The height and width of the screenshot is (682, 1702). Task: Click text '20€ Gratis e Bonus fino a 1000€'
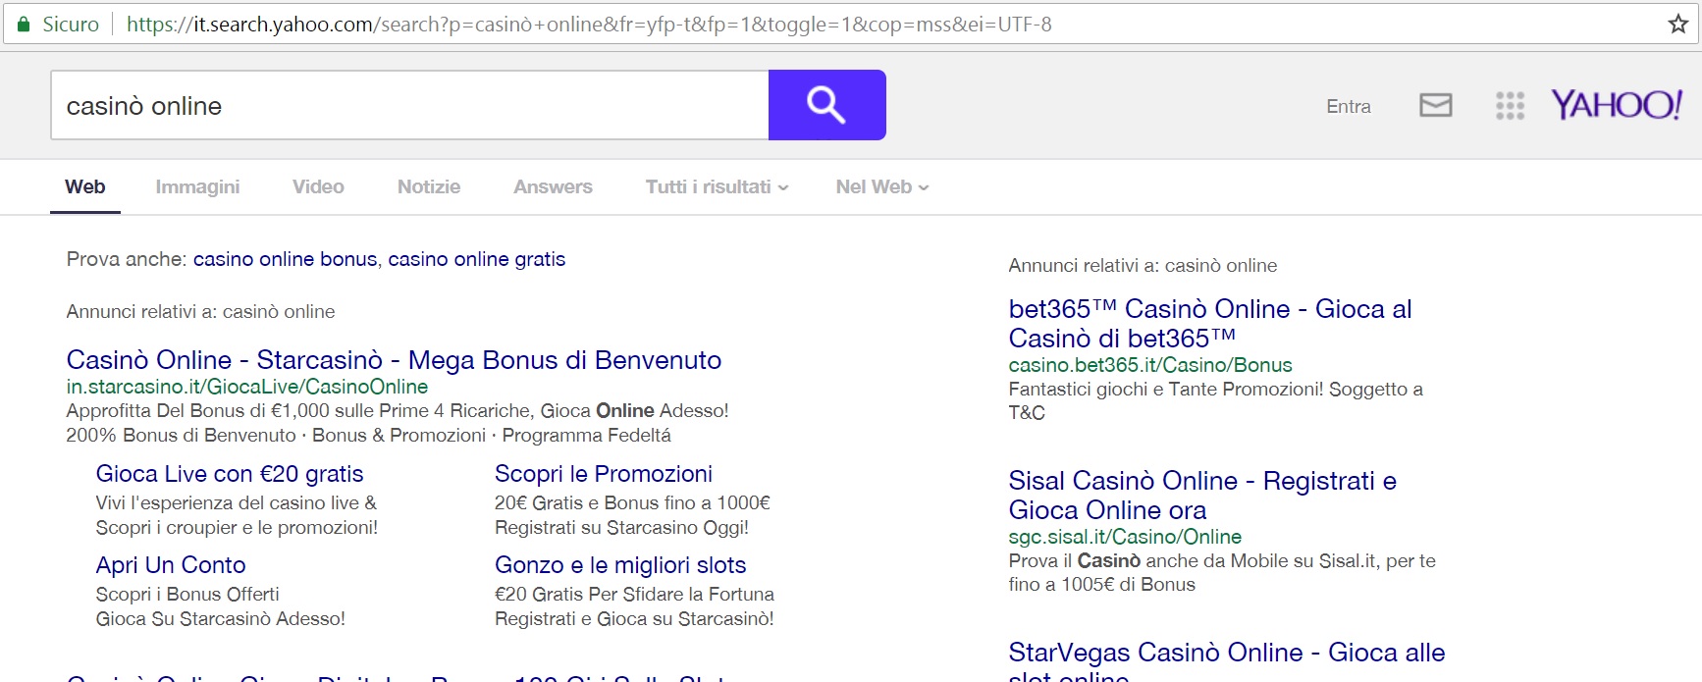point(632,502)
